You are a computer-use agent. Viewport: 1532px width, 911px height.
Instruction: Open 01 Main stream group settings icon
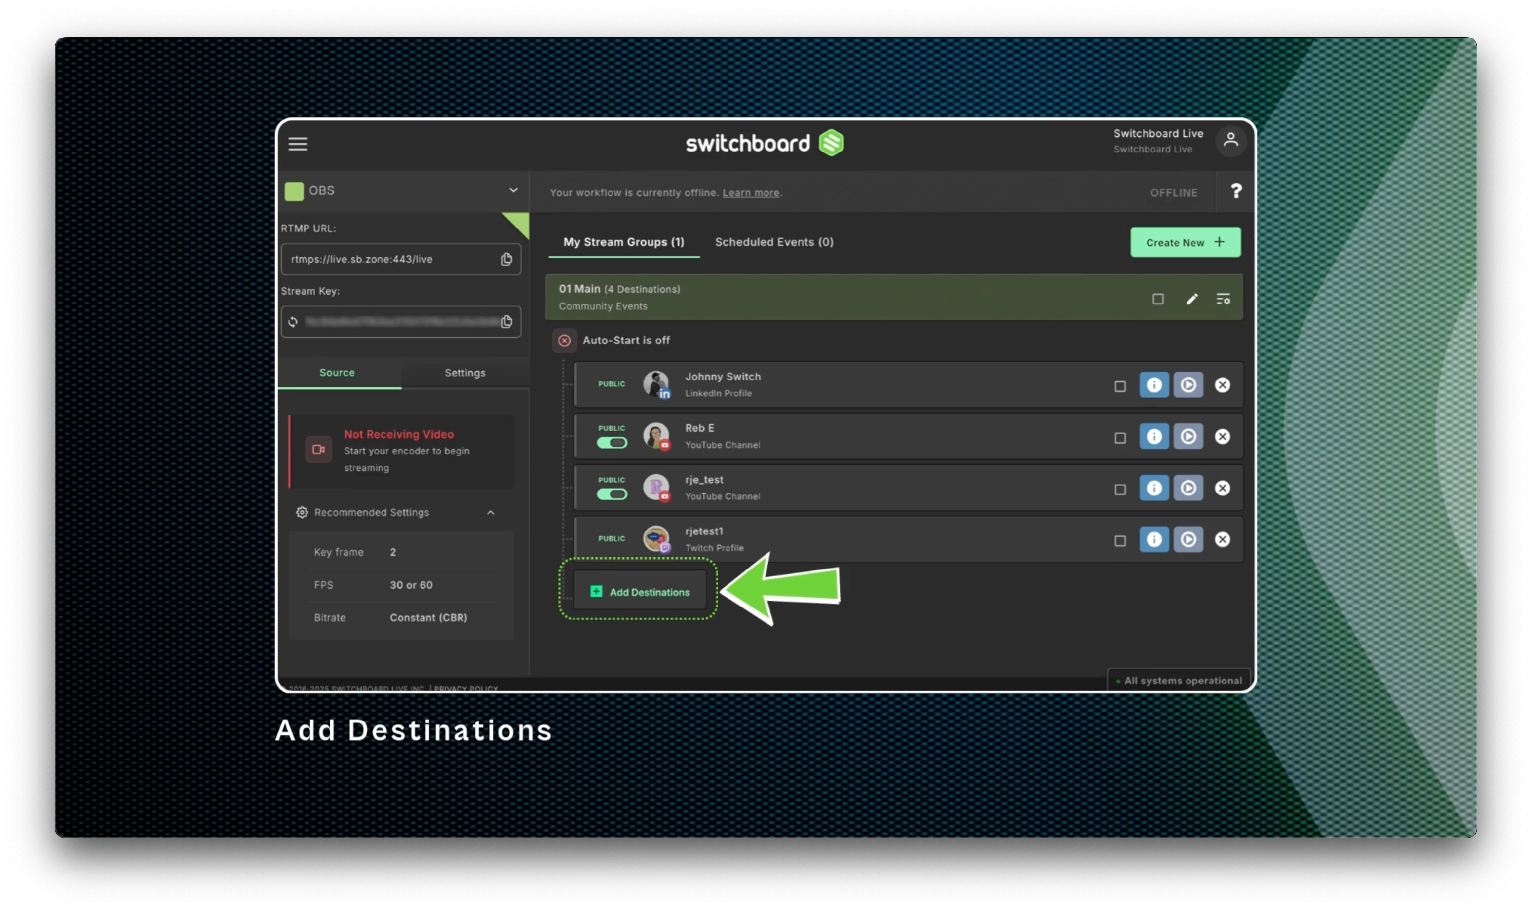(1222, 299)
